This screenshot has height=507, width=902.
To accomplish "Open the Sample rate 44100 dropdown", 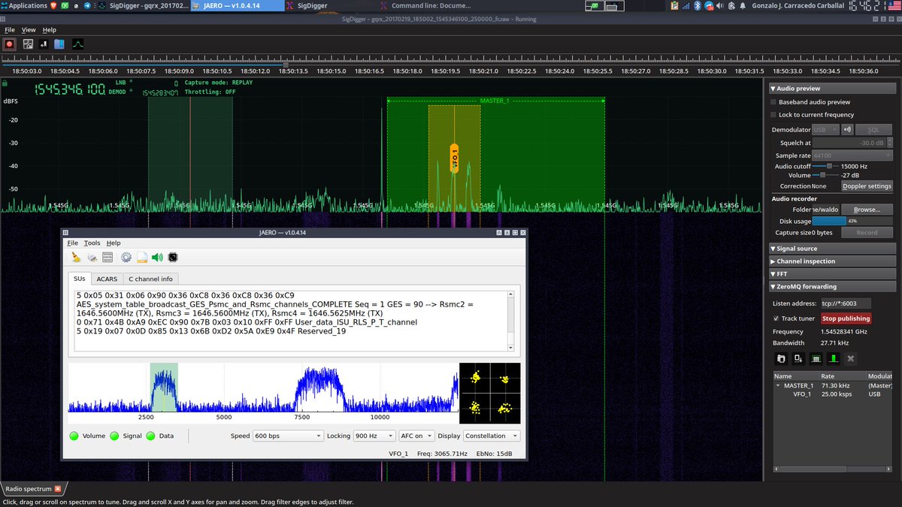I will (x=853, y=155).
